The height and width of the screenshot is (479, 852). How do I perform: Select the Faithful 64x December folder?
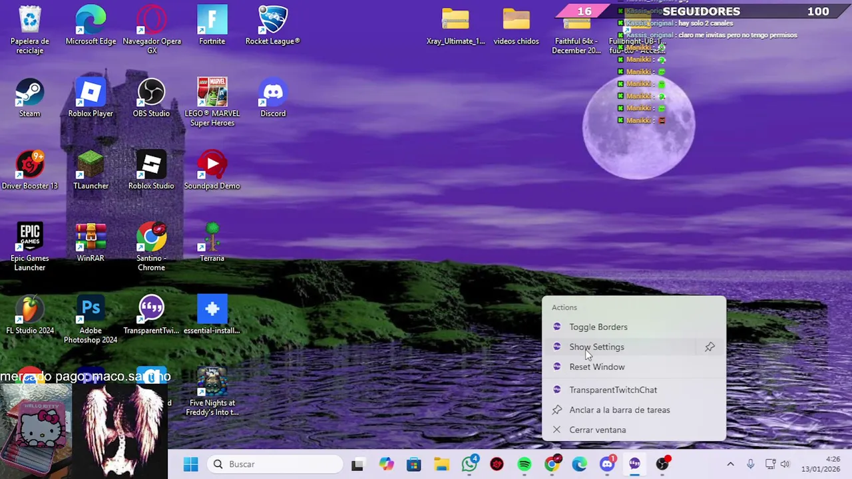tap(576, 32)
